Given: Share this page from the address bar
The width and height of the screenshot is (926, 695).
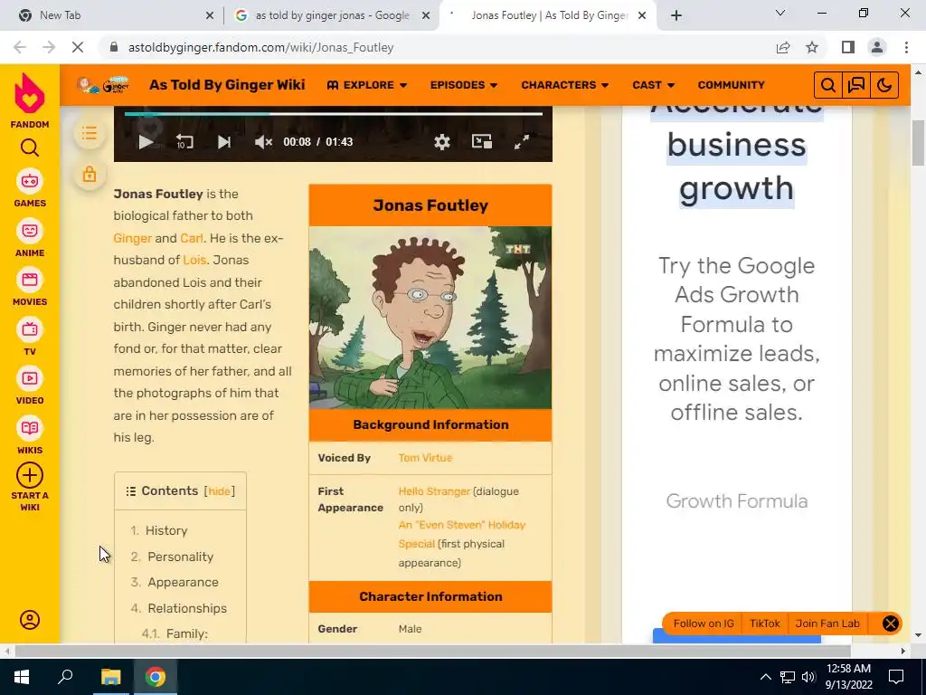Looking at the screenshot, I should click(783, 47).
